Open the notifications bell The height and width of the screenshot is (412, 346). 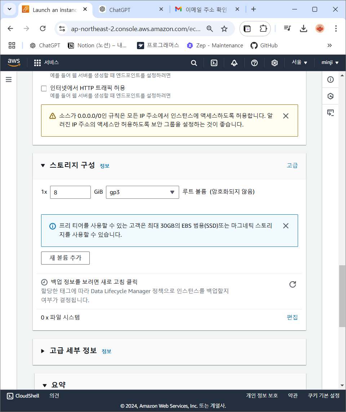point(234,63)
